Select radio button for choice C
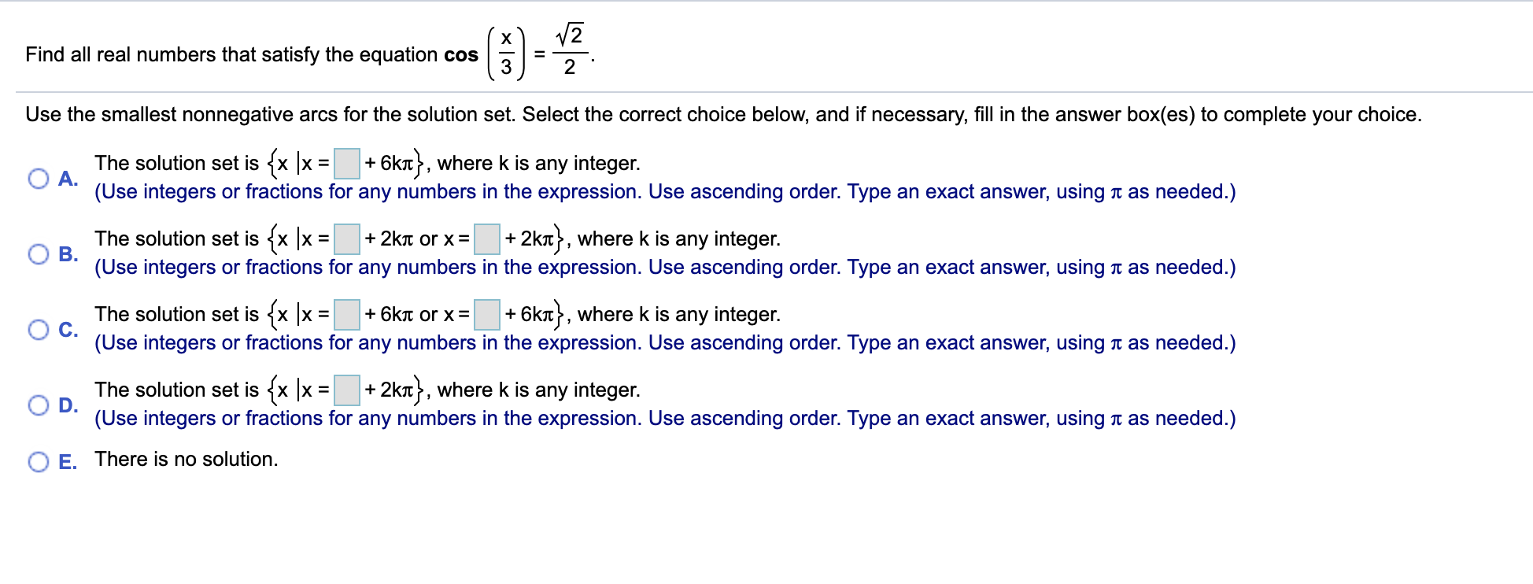 (38, 330)
